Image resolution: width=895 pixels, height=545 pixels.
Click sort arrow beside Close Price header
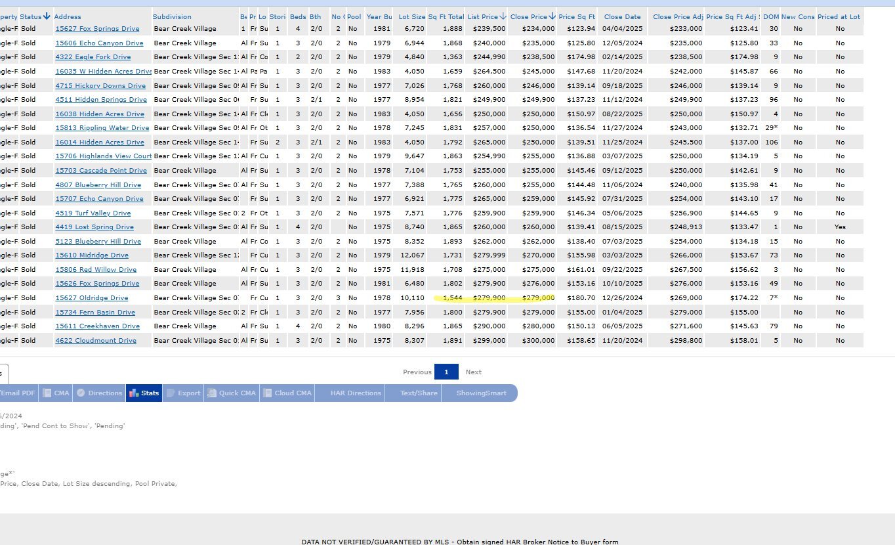click(x=552, y=16)
